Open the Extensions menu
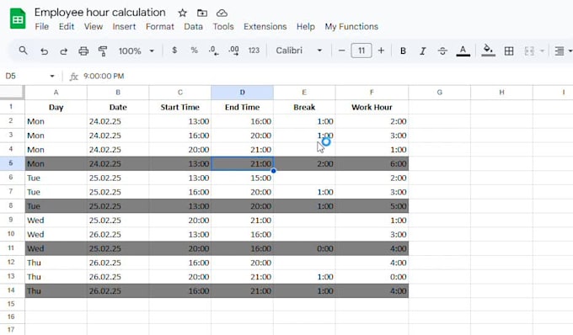 point(265,27)
